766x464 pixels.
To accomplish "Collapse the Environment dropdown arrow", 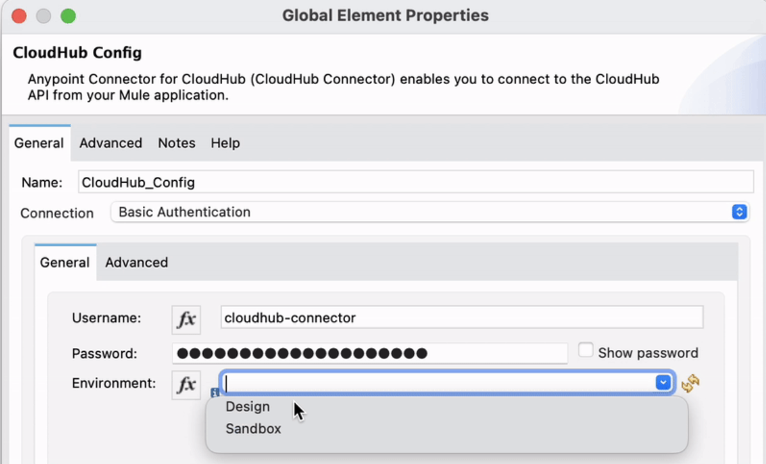I will (x=663, y=383).
